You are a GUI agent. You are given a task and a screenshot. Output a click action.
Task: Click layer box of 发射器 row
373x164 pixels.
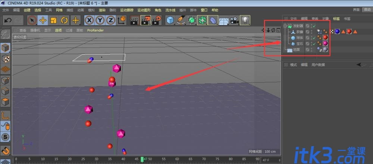[308, 26]
